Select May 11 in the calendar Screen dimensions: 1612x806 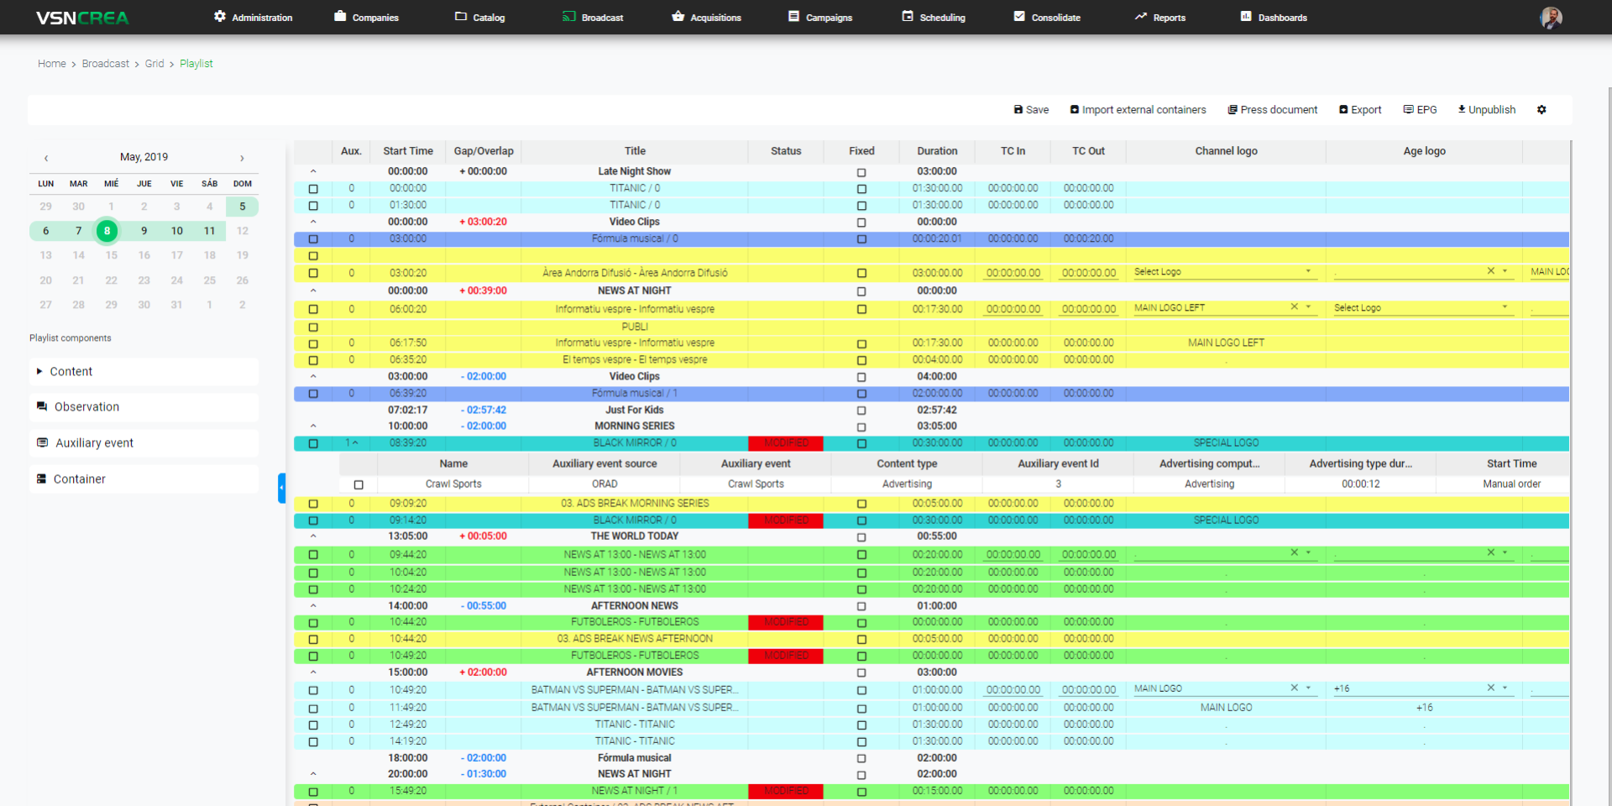click(x=209, y=231)
